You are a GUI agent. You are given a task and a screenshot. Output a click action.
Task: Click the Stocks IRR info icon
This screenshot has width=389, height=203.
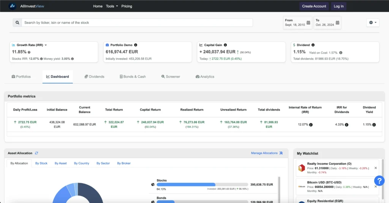[x=41, y=59]
